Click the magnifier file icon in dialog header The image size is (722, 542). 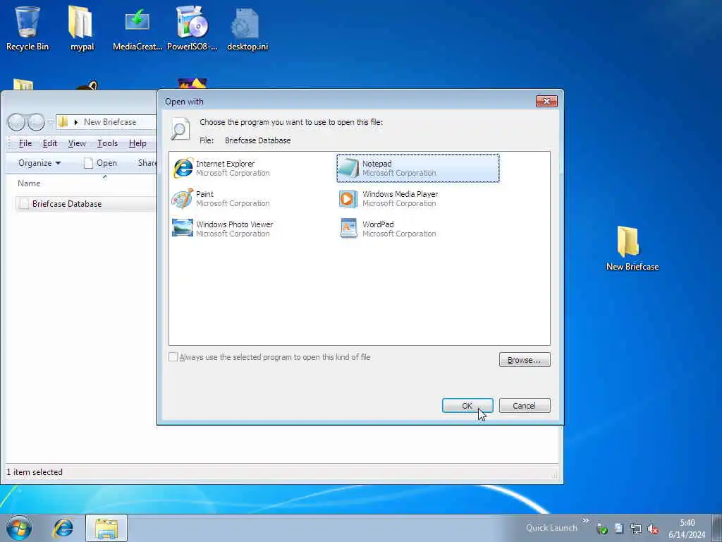[x=180, y=128]
